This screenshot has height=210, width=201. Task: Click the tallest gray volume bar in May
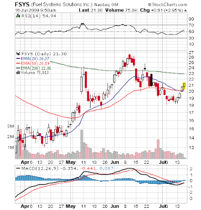82,144
